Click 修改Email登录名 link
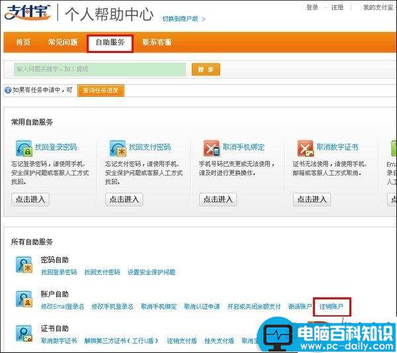The width and height of the screenshot is (397, 353). 63,307
